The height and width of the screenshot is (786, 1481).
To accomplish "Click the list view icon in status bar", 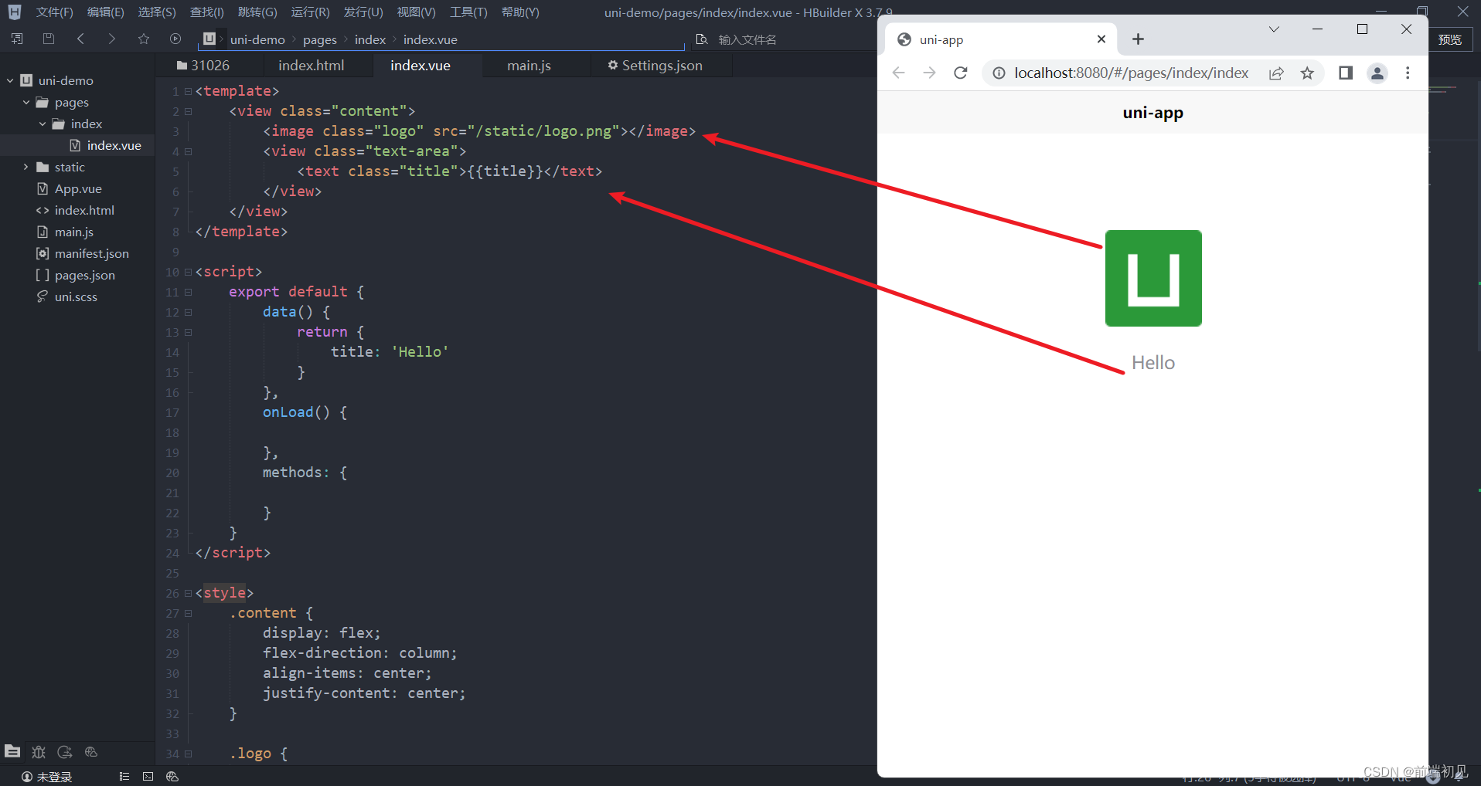I will 124,777.
